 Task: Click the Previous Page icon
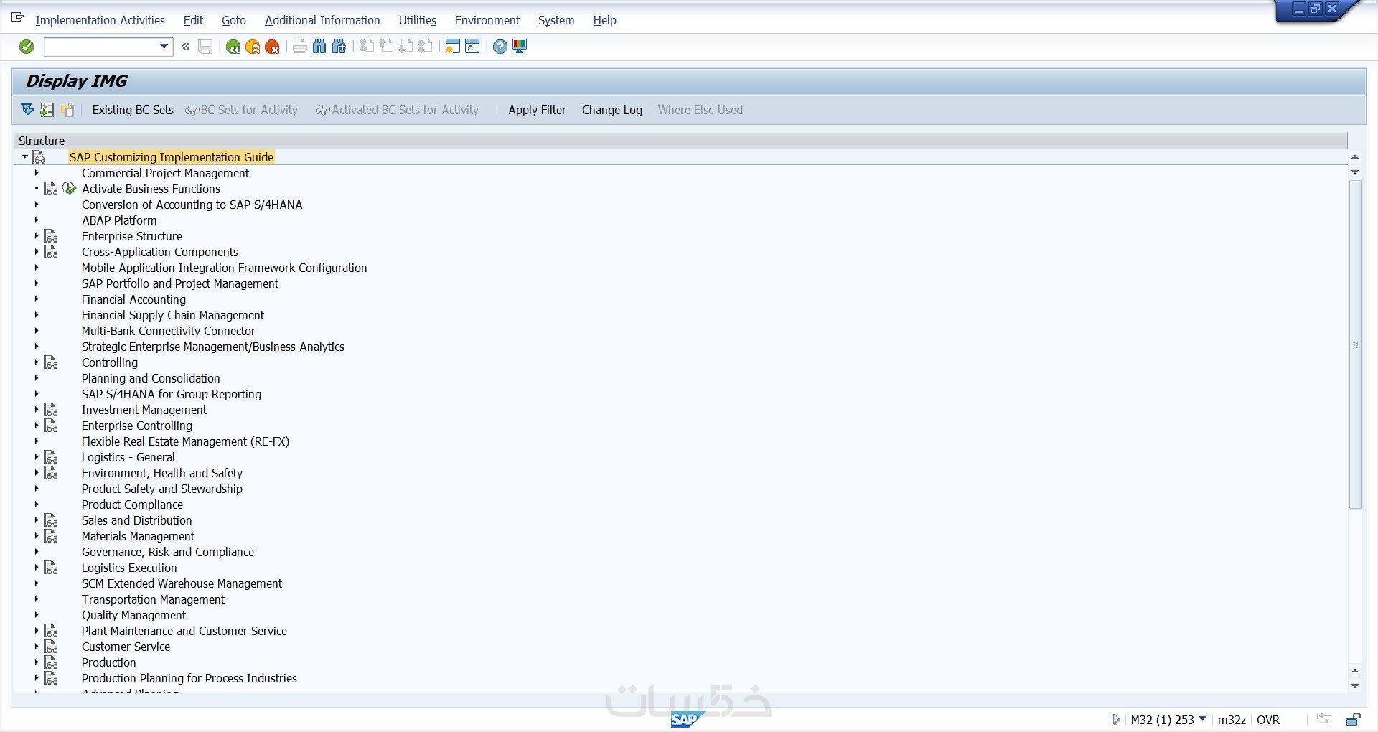click(x=386, y=47)
